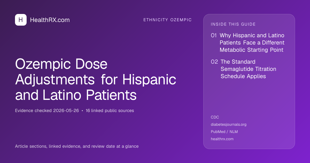This screenshot has width=310, height=163.
Task: Select the footer text about article sections
Action: 77,146
